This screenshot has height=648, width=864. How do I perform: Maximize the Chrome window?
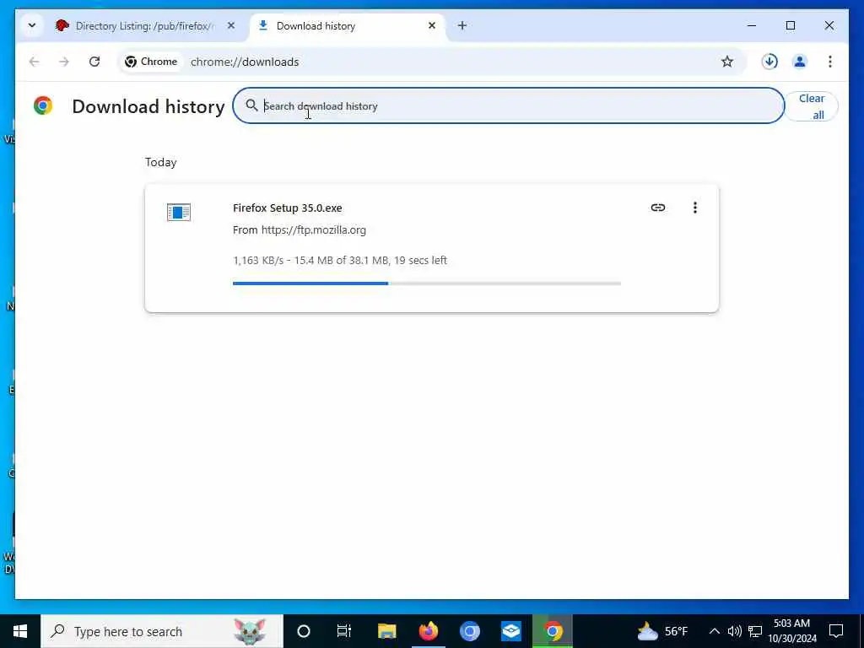790,25
